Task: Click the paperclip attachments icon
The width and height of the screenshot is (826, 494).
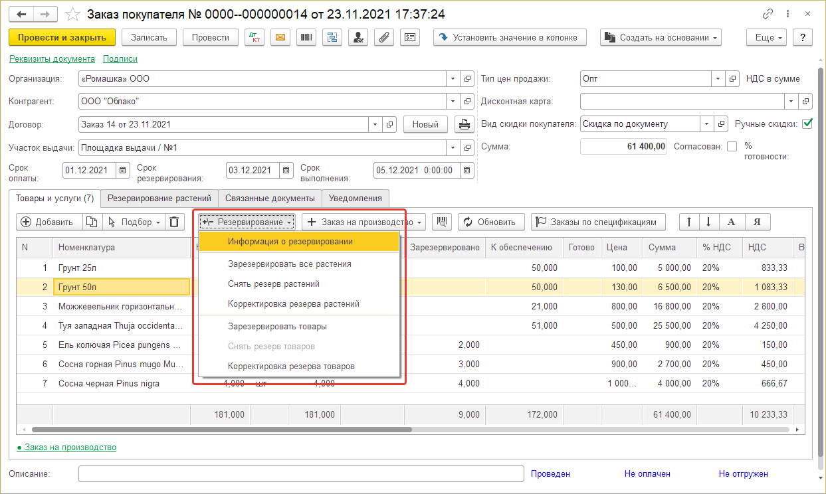Action: pyautogui.click(x=383, y=38)
